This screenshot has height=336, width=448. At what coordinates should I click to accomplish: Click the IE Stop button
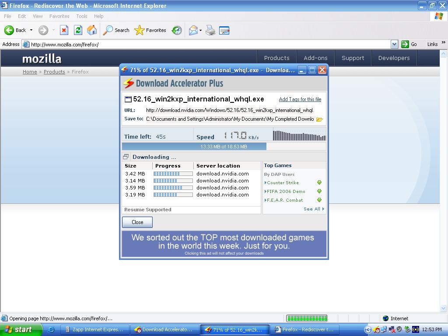point(64,30)
